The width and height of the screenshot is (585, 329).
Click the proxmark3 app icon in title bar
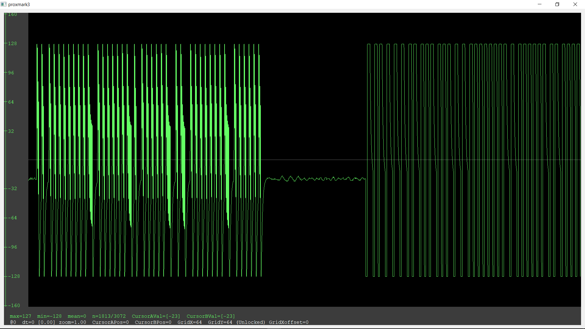pyautogui.click(x=4, y=4)
